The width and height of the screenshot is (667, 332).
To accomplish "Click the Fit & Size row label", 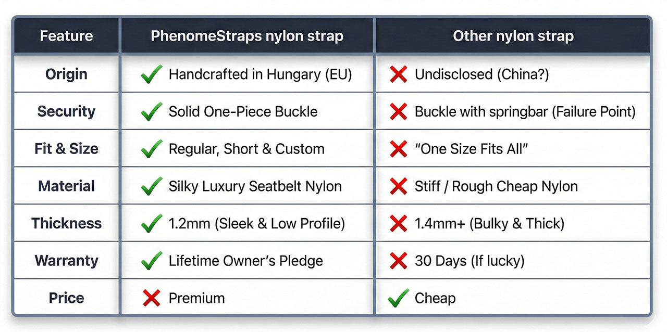I will click(66, 148).
